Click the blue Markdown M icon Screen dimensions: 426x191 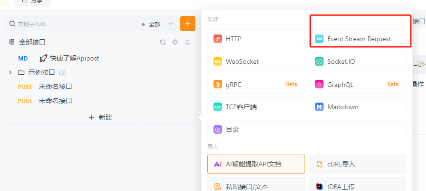click(x=319, y=107)
